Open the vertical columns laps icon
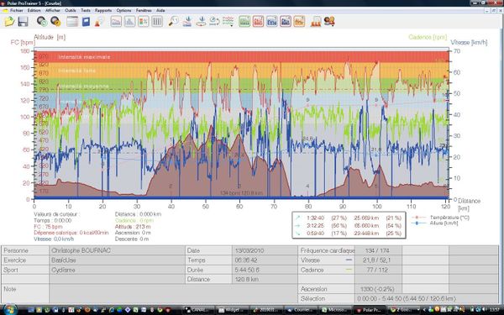504x315 pixels. tap(157, 22)
